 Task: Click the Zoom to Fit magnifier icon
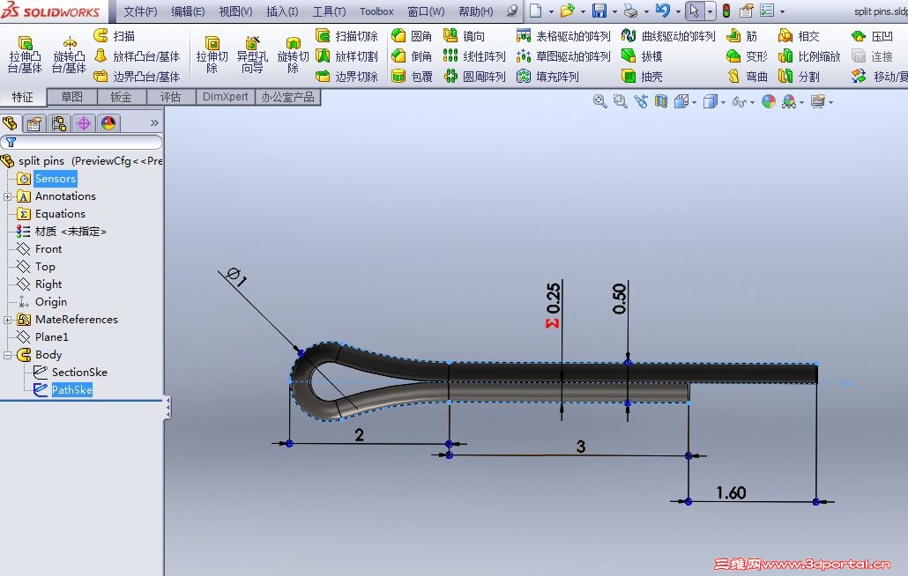point(600,102)
